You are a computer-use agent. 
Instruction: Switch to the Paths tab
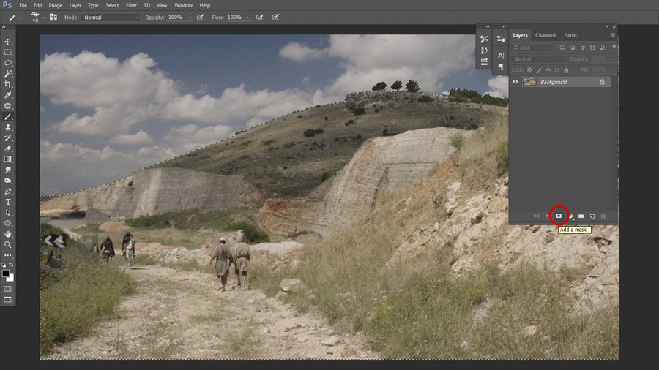[570, 35]
